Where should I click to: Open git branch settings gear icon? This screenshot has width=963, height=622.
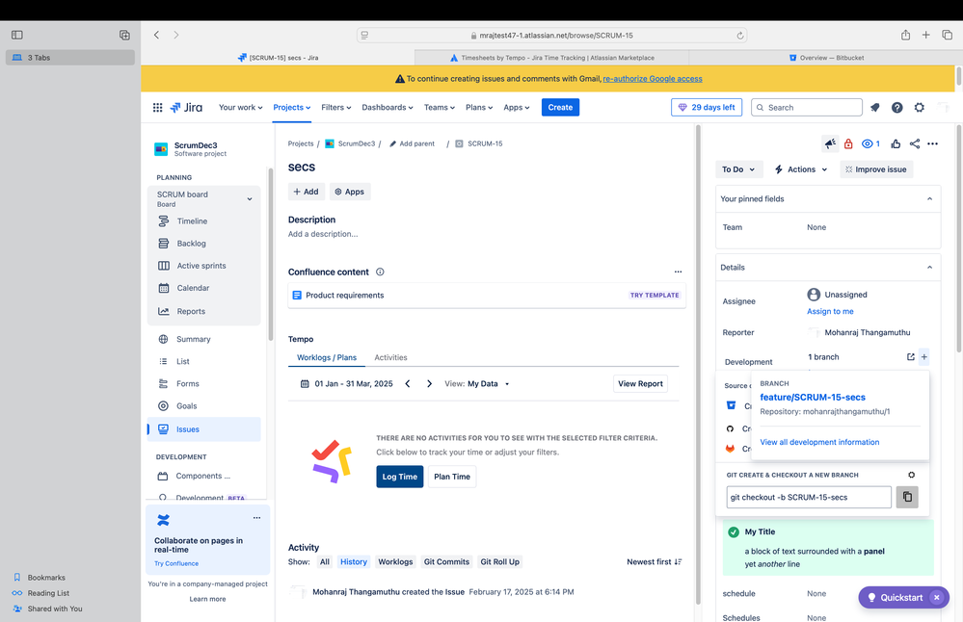pyautogui.click(x=911, y=475)
